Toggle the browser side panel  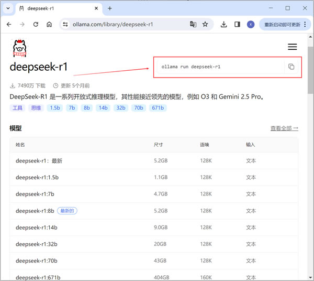coord(237,24)
